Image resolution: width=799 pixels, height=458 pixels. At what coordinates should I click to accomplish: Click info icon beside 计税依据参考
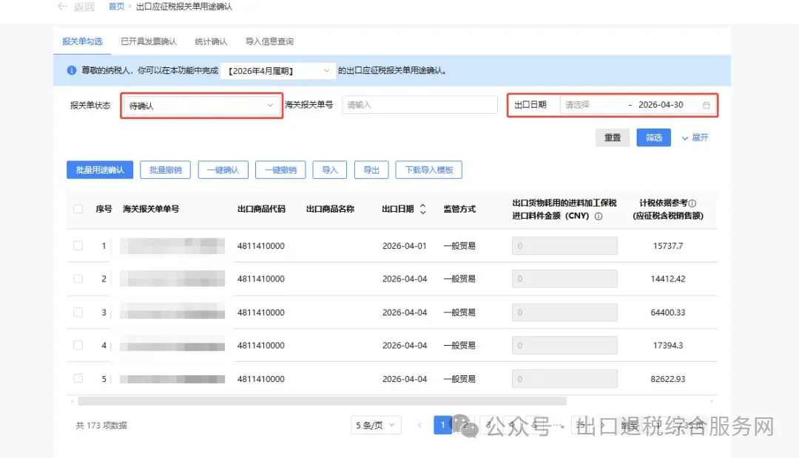692,203
